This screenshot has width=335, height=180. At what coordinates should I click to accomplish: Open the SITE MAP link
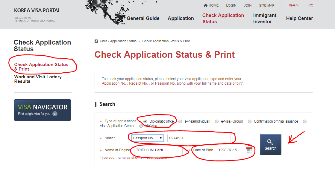[267, 5]
